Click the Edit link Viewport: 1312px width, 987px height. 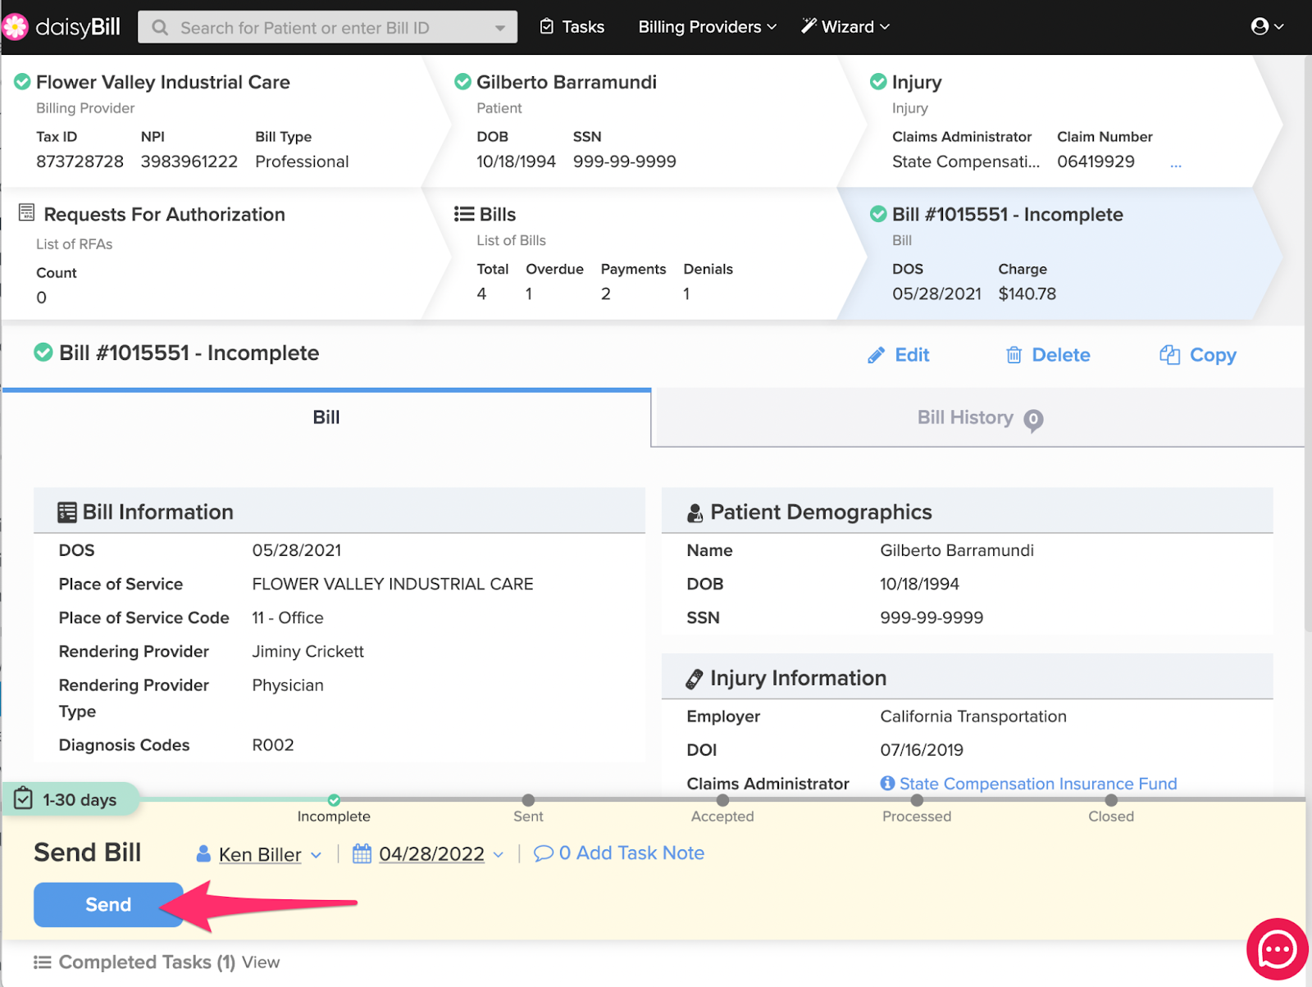tap(899, 355)
